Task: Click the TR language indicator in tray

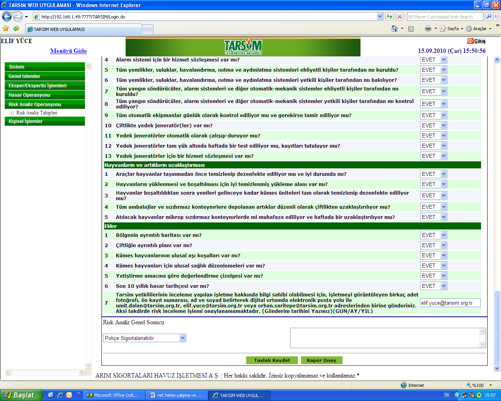Action: point(447,395)
